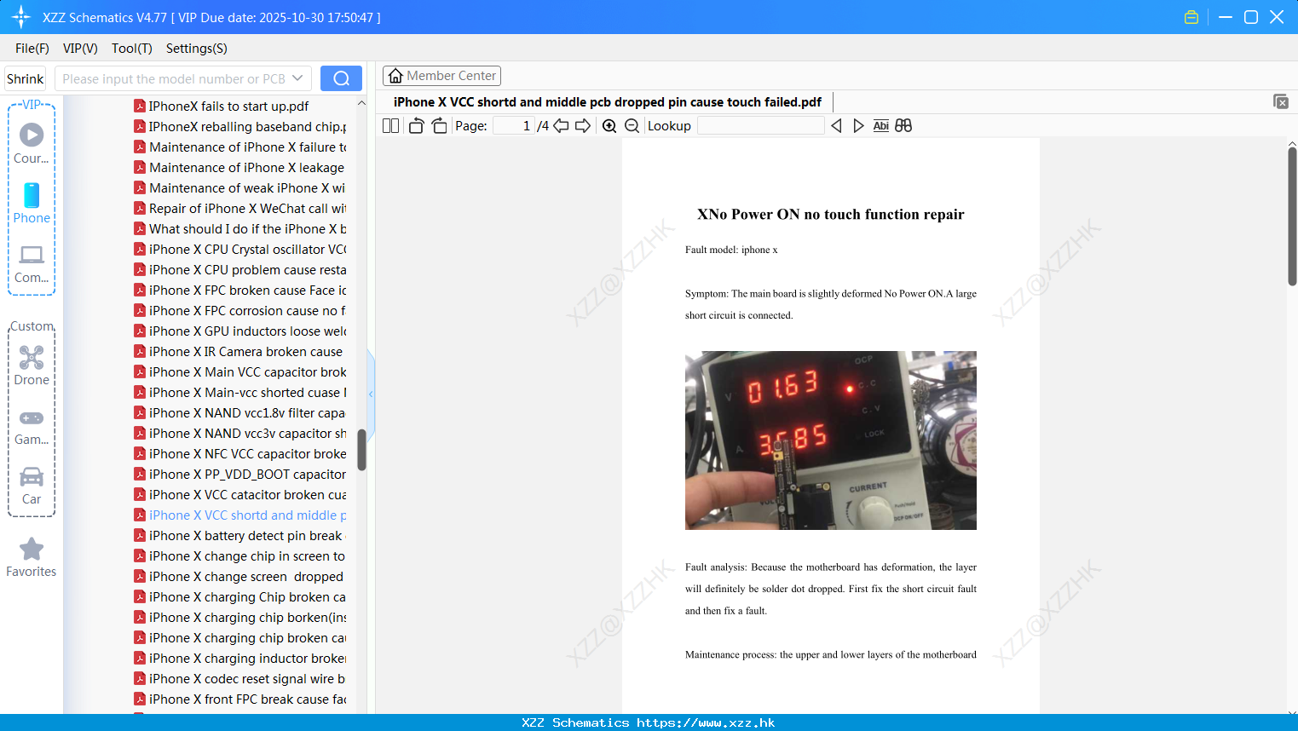Click the PDF viewer vertical scrollbar thumb

pos(1292,216)
